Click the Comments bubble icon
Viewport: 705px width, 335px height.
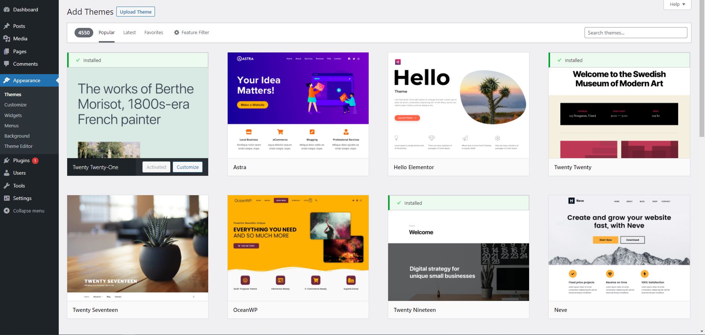coord(7,64)
